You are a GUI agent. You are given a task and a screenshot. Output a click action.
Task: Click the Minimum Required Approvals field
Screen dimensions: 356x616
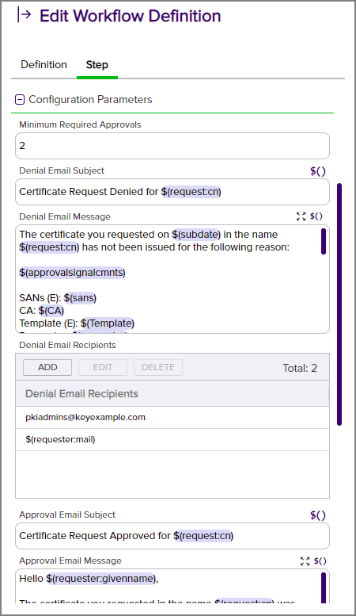pos(172,146)
